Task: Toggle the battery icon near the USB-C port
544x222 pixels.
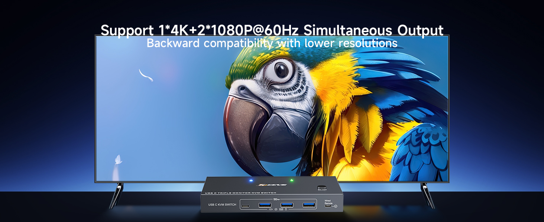Action: point(271,209)
